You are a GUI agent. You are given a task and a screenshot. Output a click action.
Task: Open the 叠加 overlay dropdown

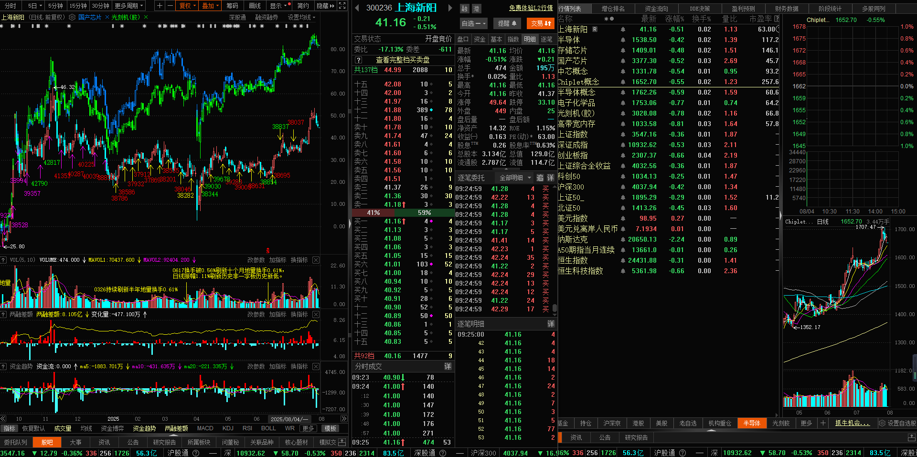tap(210, 6)
